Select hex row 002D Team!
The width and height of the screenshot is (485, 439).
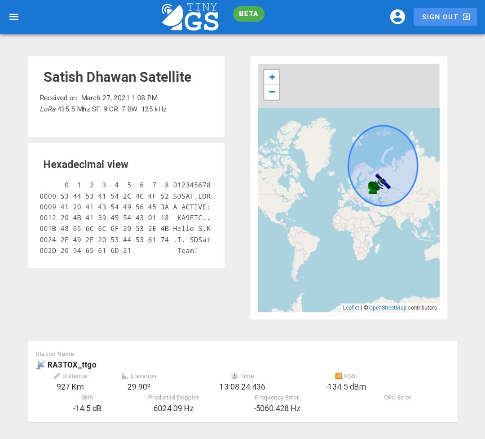tap(119, 251)
